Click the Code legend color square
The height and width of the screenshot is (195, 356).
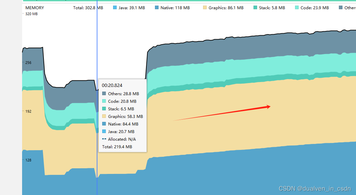pos(297,7)
